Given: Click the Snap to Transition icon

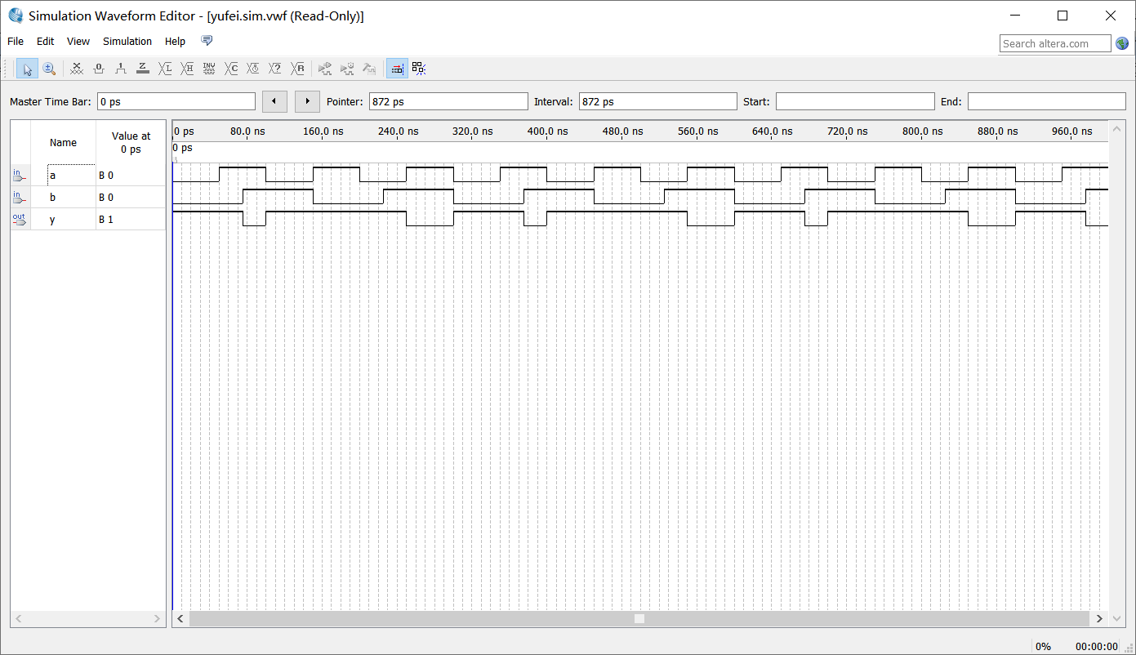Looking at the screenshot, I should (419, 69).
